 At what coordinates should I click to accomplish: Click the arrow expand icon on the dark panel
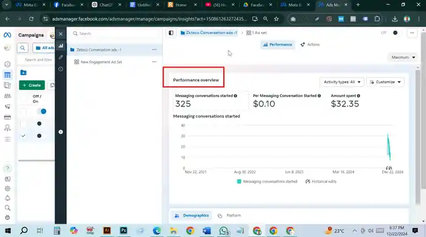point(61,132)
